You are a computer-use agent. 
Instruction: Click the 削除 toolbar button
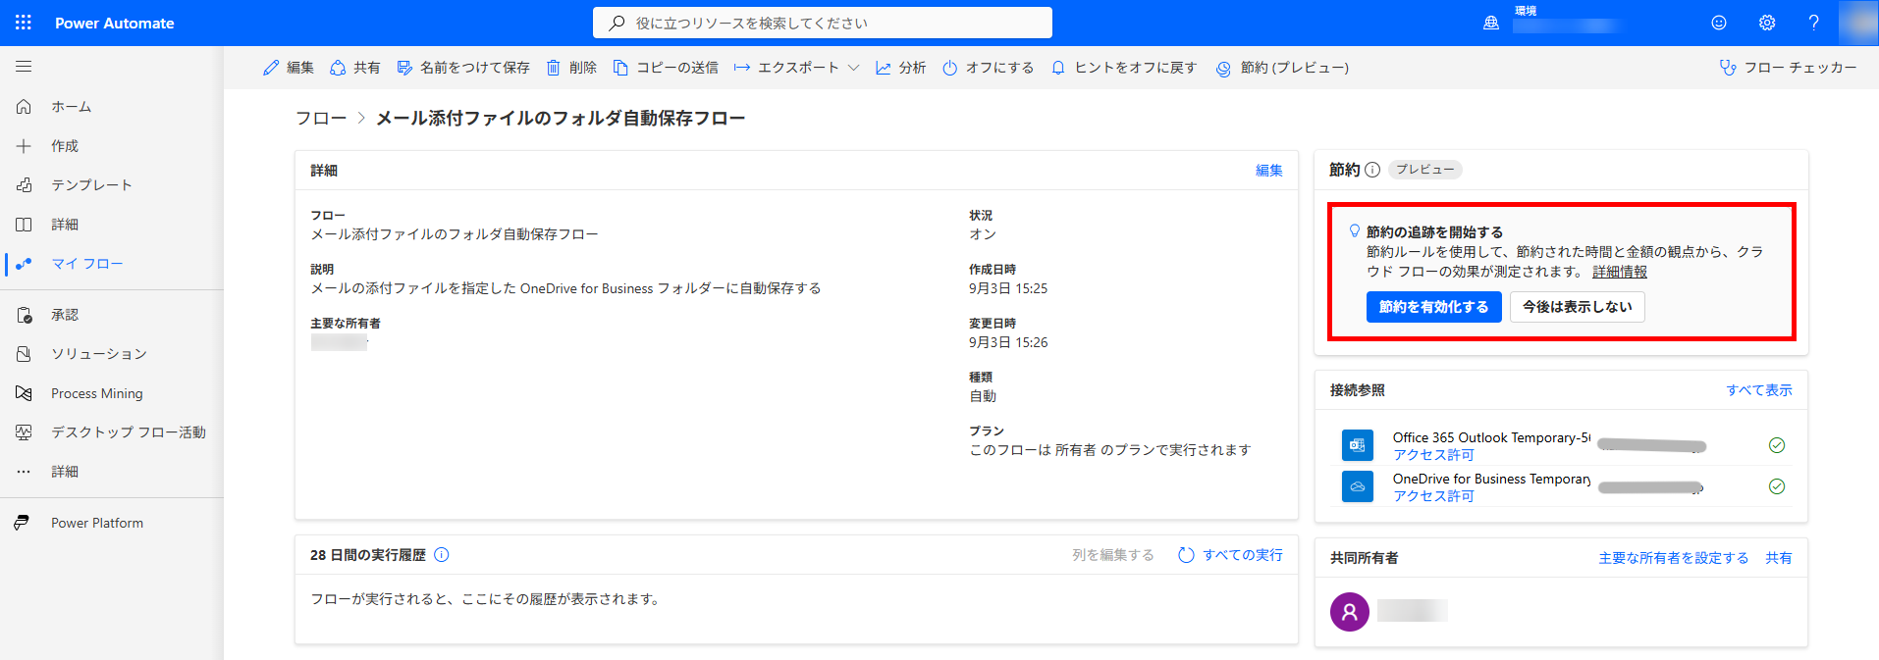coord(571,68)
